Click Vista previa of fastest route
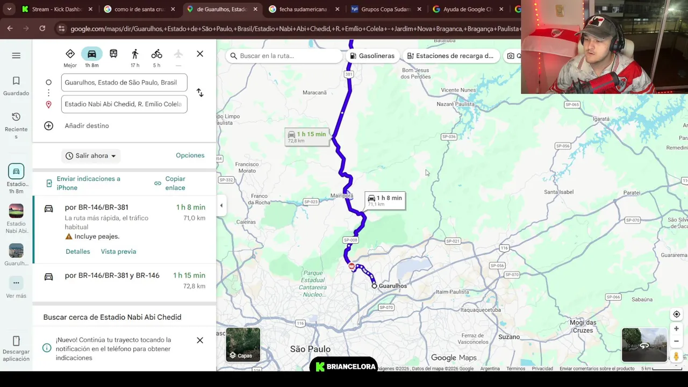 (x=118, y=252)
